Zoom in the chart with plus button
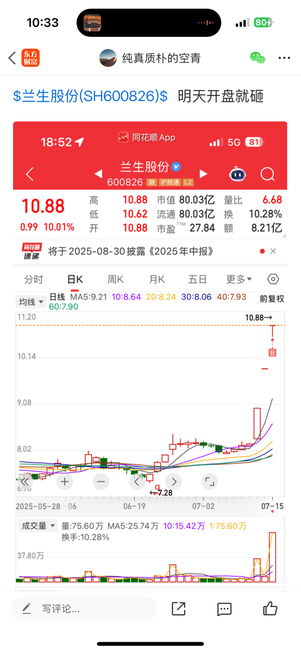The image size is (301, 652). tap(65, 482)
